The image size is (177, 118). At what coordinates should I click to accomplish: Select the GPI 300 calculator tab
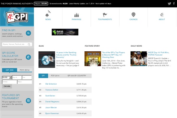pos(10,70)
